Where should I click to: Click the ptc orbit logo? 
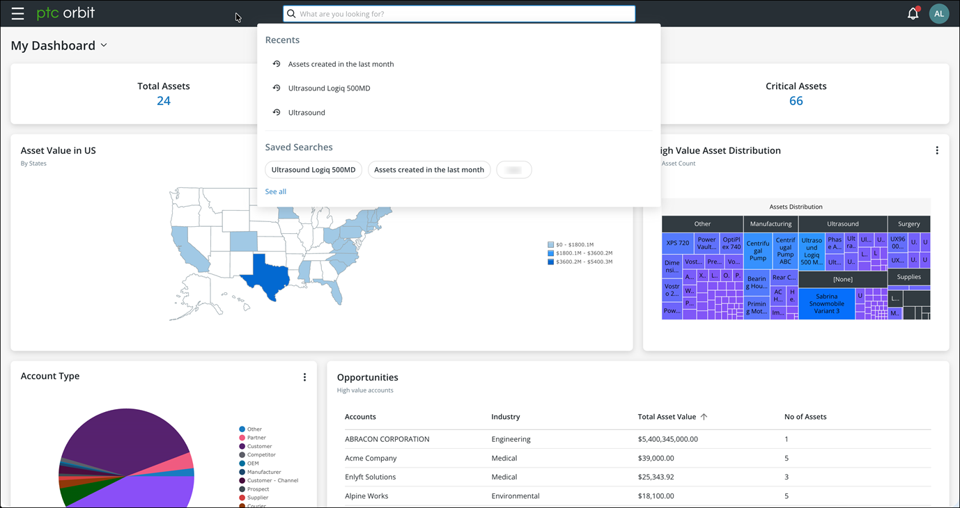tap(65, 13)
